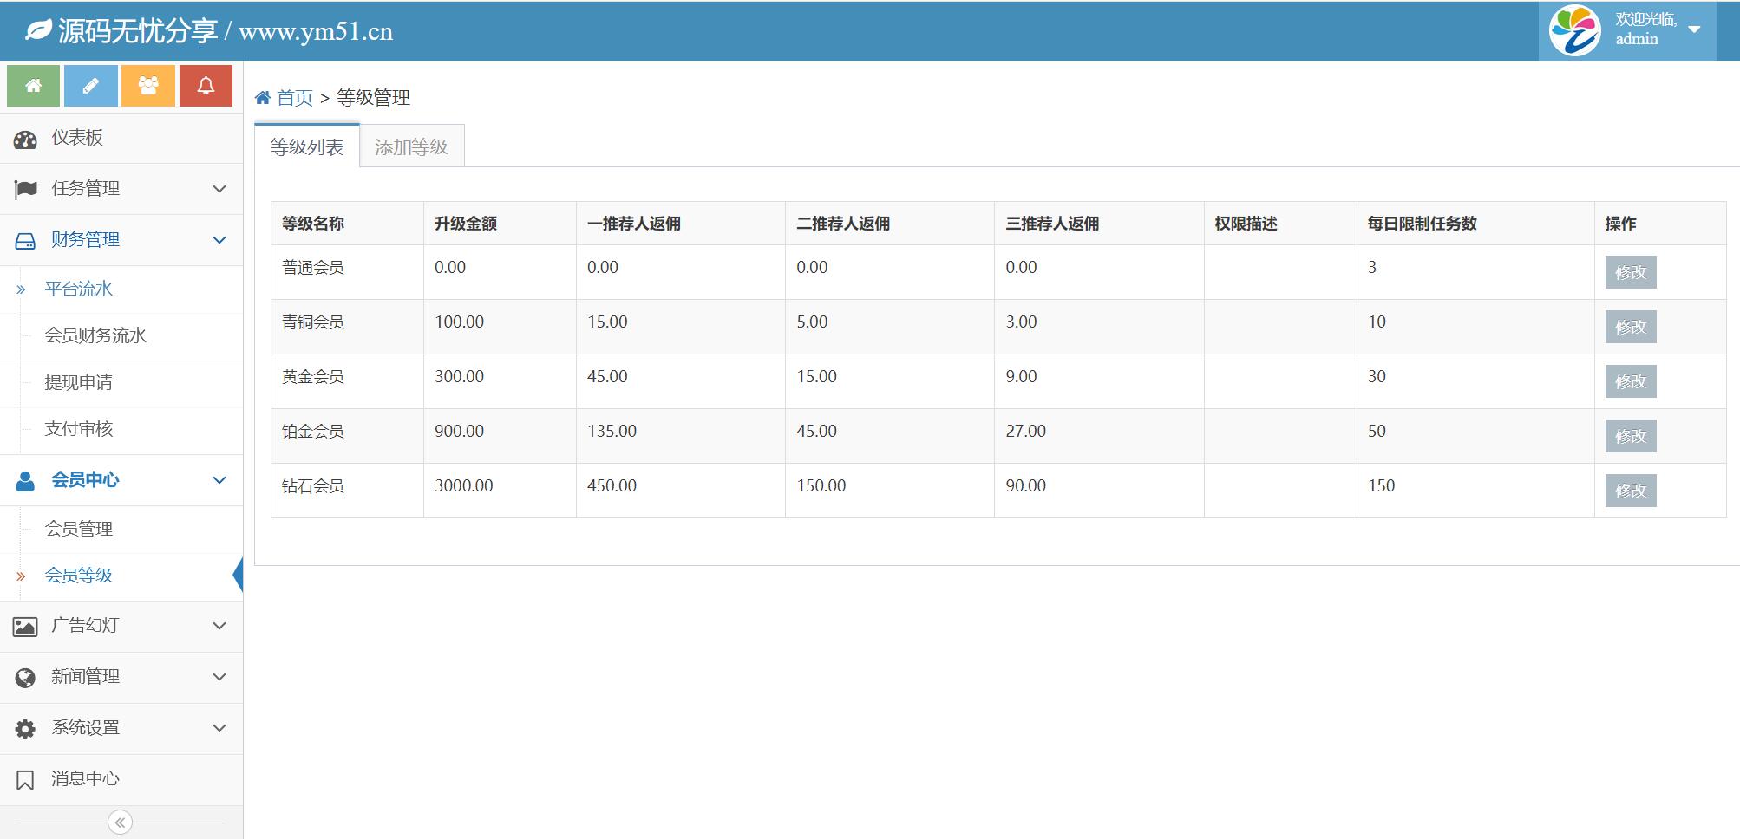Screen dimensions: 1740x839
Task: Click the admin avatar logo
Action: 1574,30
